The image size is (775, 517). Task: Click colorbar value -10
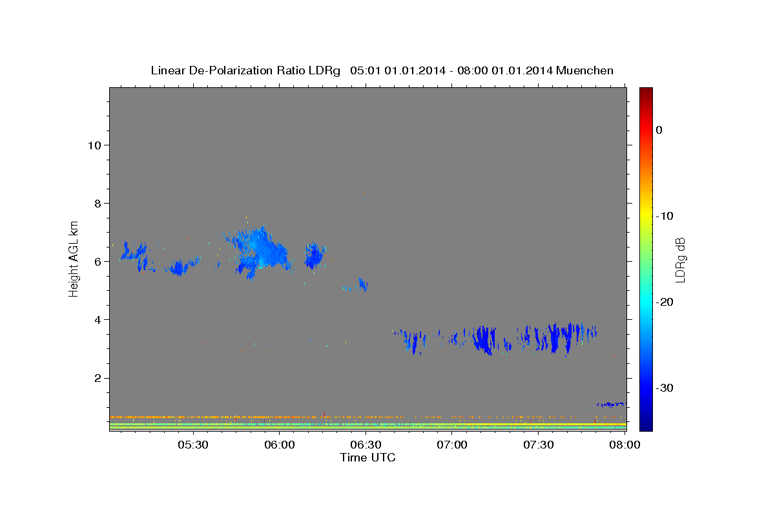[x=666, y=216]
